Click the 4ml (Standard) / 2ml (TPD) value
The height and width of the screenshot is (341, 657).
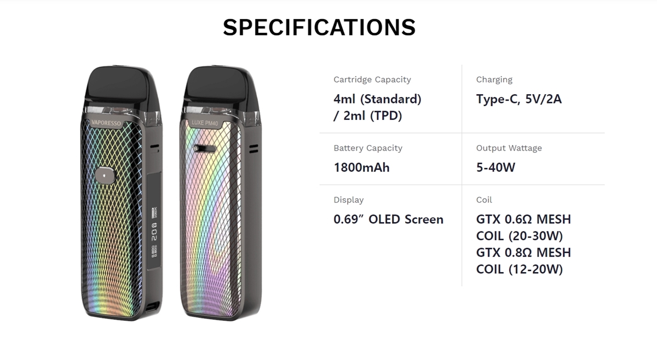coord(377,107)
